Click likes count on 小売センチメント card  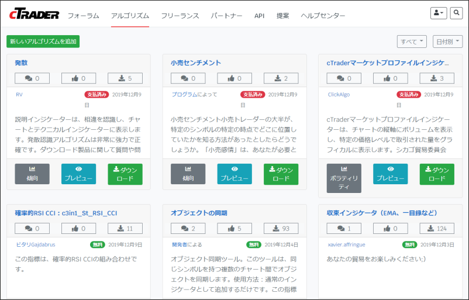pos(234,78)
